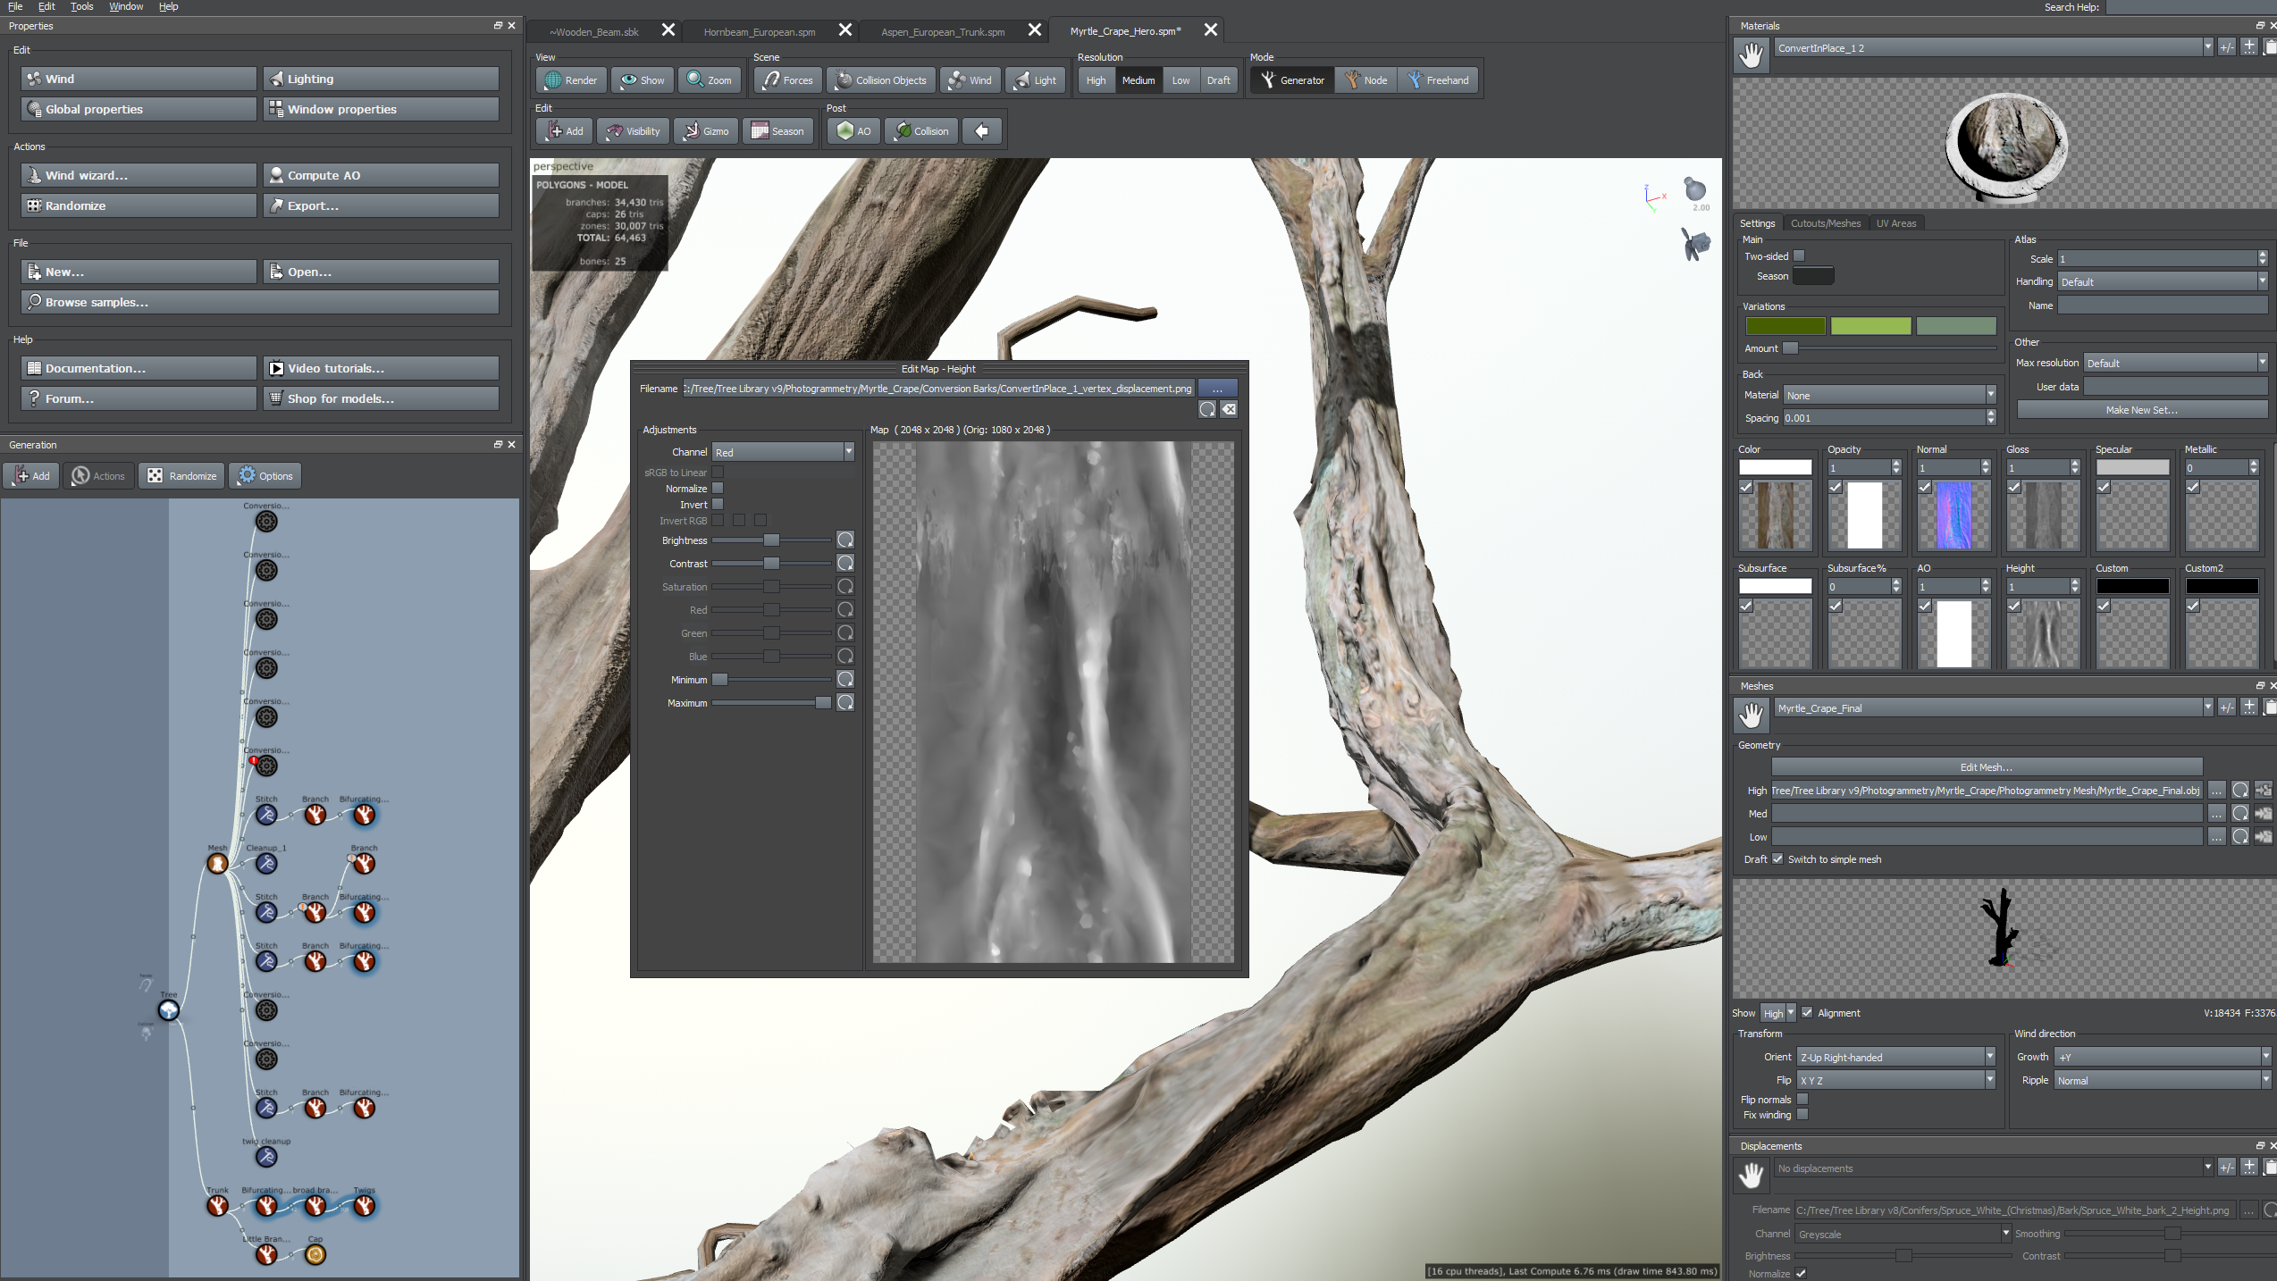Click the Edit menu item in menu bar
Image resolution: width=2277 pixels, height=1281 pixels.
click(x=46, y=4)
